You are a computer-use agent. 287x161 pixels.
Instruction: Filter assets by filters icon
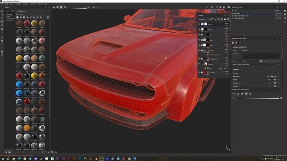[x=27, y=17]
